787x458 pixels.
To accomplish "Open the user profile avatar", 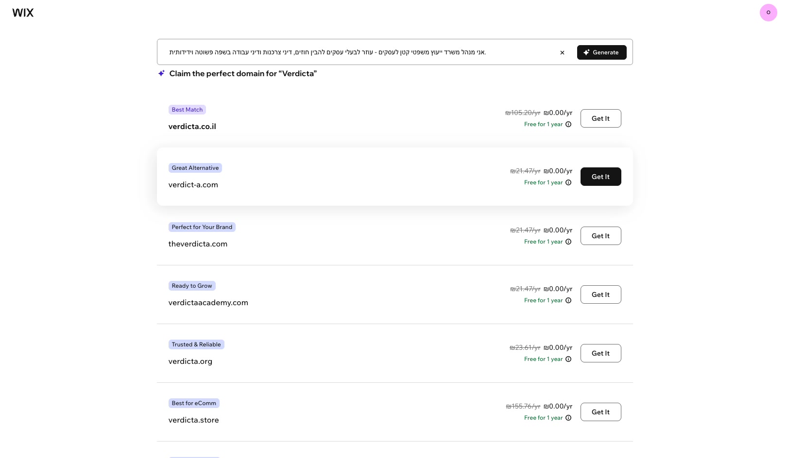I will tap(768, 13).
